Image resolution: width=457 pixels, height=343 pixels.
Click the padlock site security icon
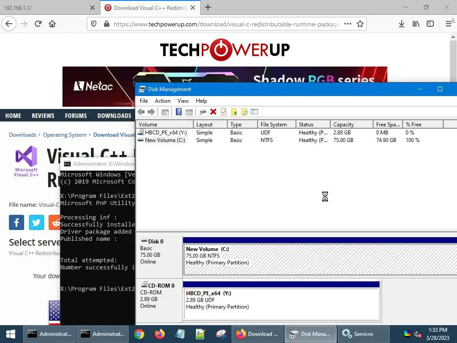107,24
